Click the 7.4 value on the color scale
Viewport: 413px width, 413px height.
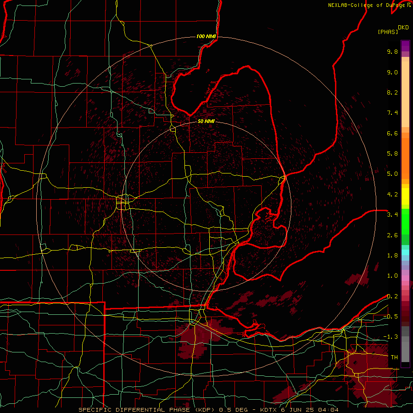point(392,113)
